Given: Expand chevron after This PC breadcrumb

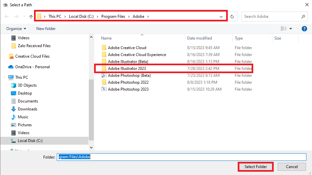Looking at the screenshot, I should [x=65, y=16].
